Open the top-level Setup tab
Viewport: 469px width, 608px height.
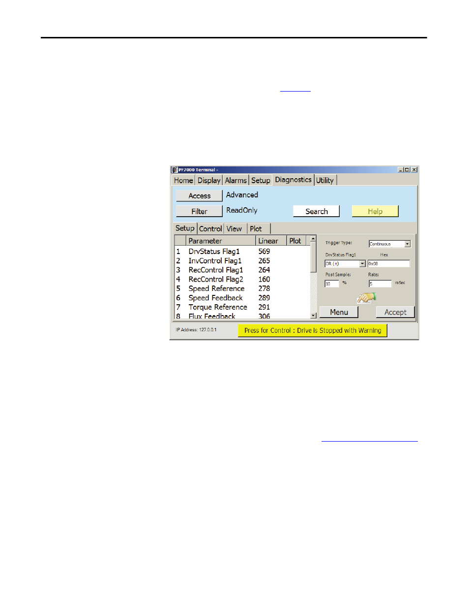pyautogui.click(x=261, y=181)
